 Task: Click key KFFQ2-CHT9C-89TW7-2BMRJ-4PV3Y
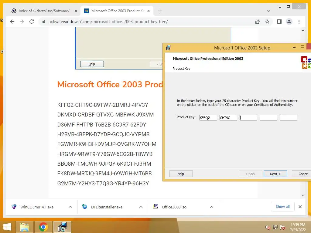point(103,105)
